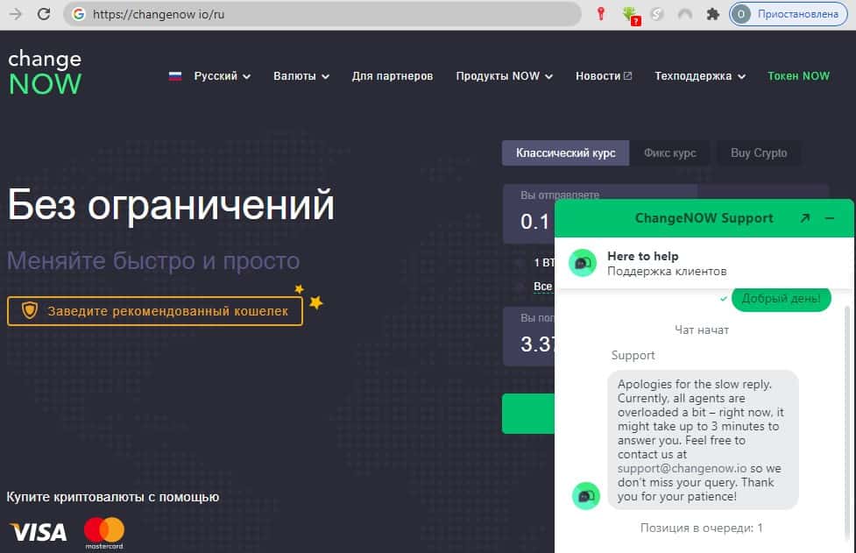Click the Google site icon in address bar

[79, 14]
